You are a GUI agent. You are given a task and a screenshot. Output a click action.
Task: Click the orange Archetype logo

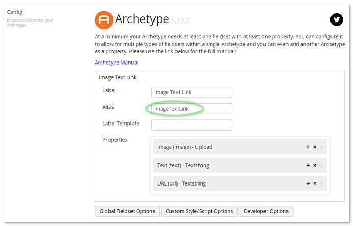[104, 20]
